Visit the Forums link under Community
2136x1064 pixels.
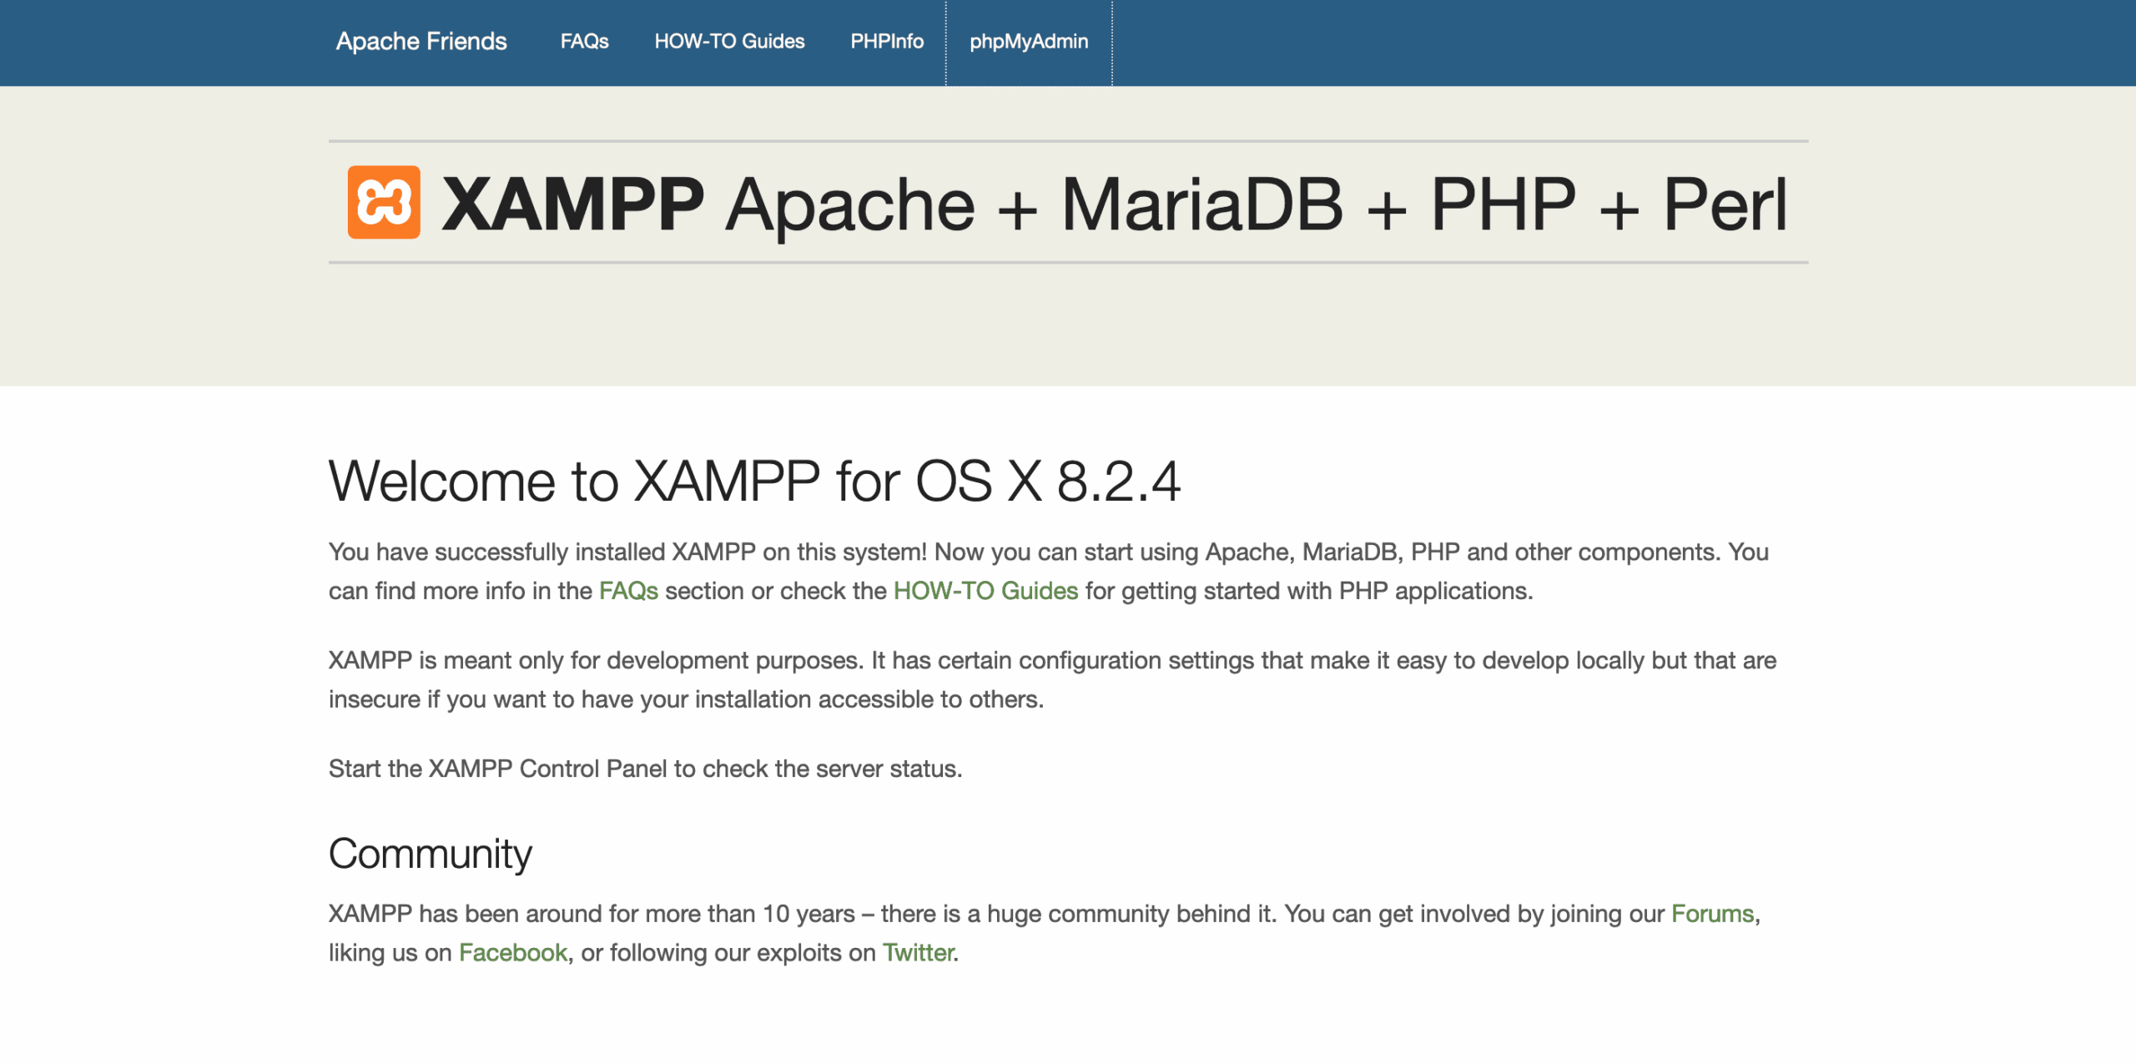click(1712, 914)
